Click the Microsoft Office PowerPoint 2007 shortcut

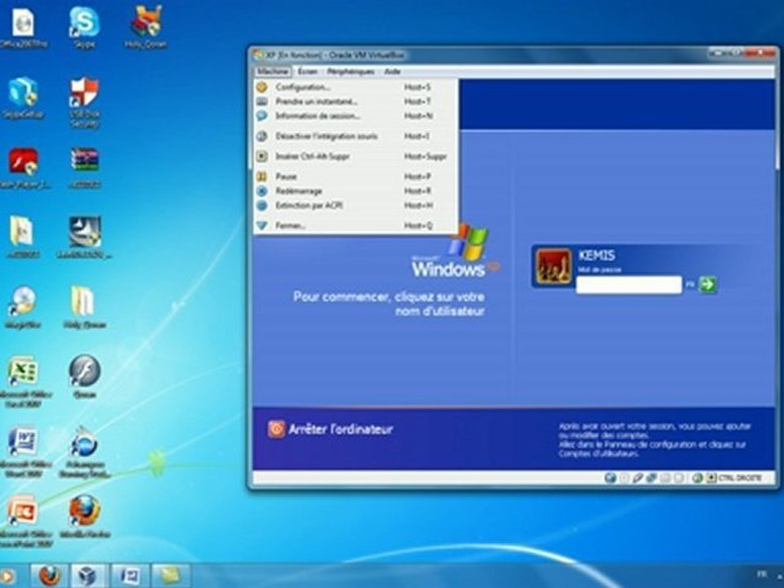[23, 521]
